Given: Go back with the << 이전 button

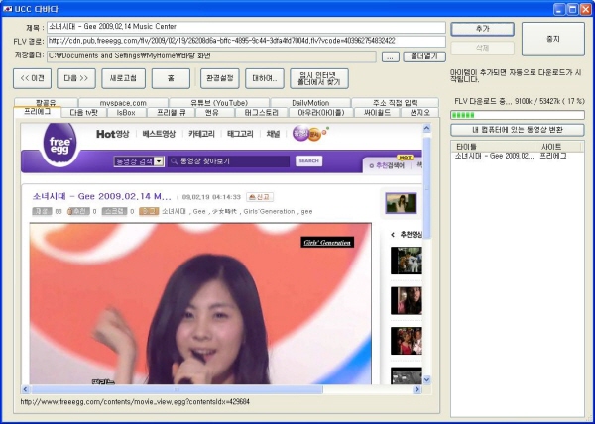Looking at the screenshot, I should pyautogui.click(x=33, y=78).
